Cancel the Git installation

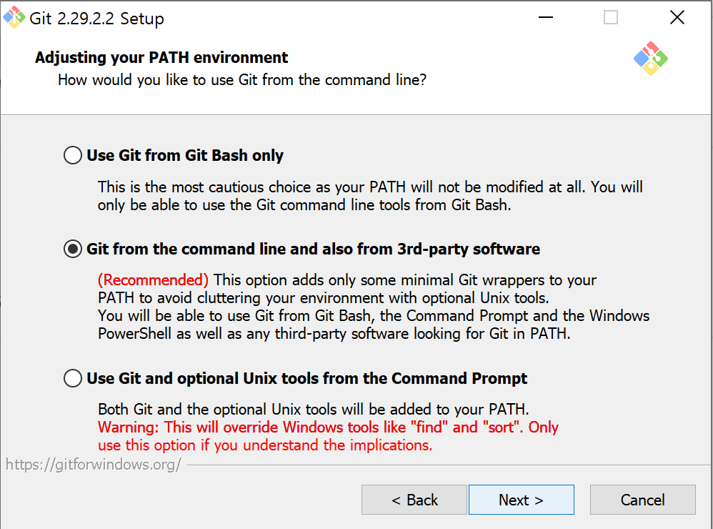[642, 500]
